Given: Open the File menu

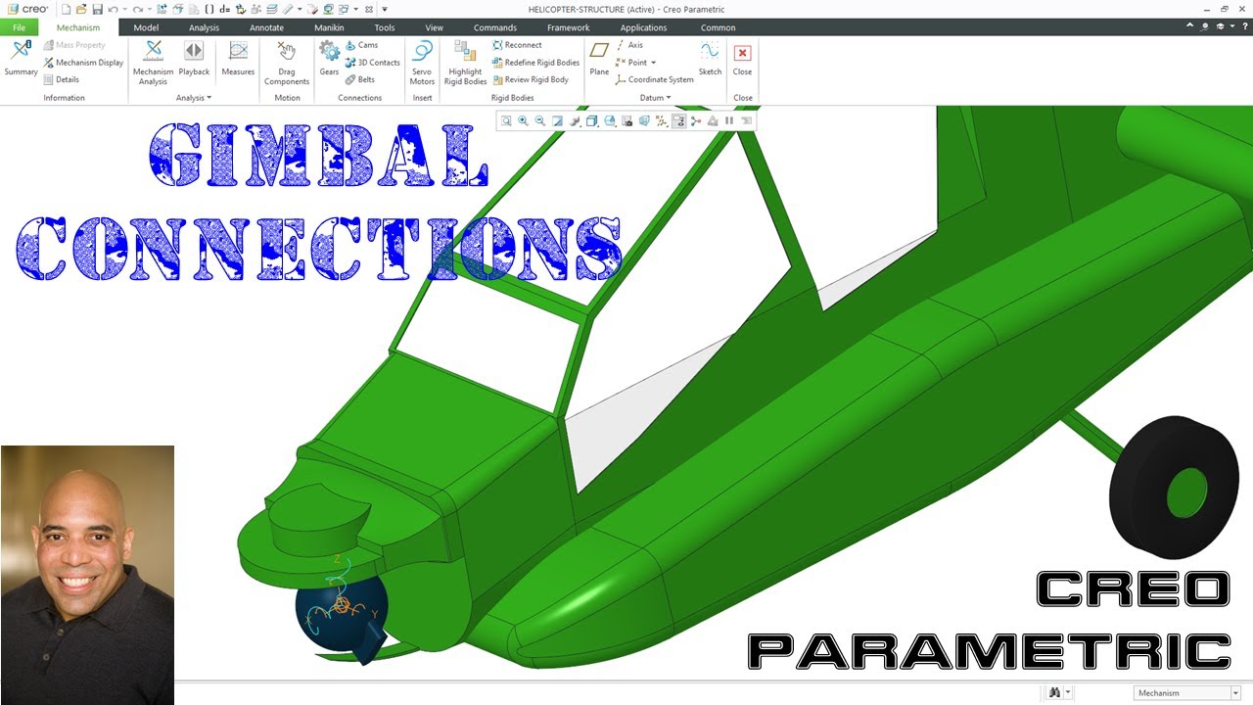Looking at the screenshot, I should click(20, 27).
